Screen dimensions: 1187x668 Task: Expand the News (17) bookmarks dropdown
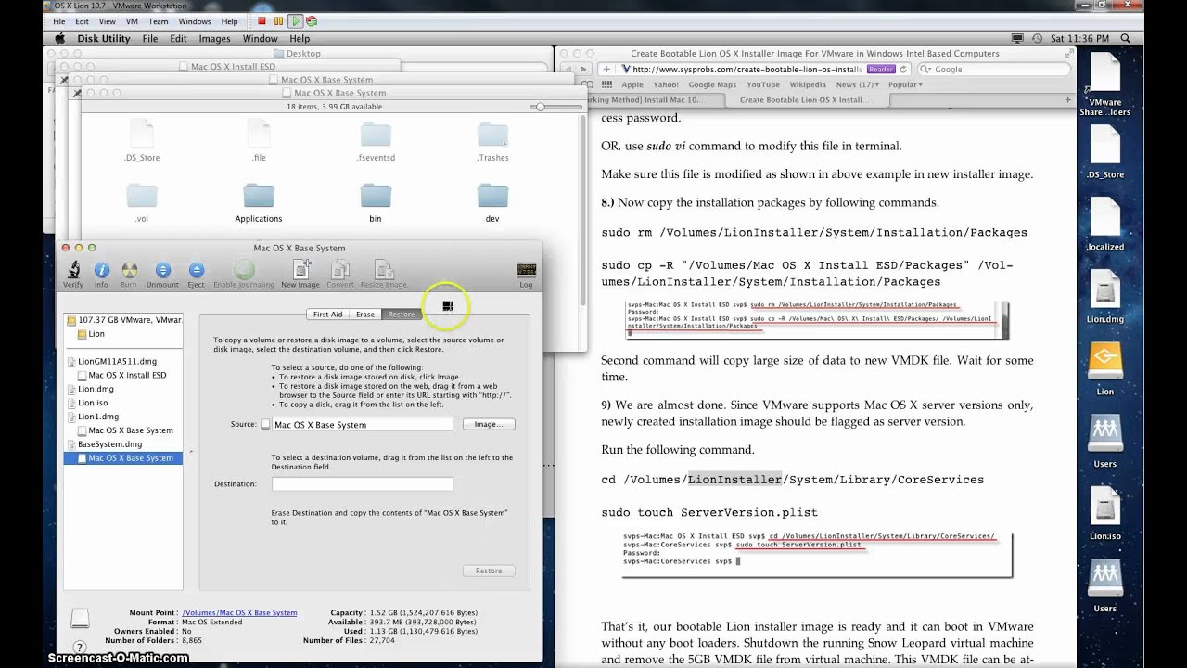pos(858,84)
